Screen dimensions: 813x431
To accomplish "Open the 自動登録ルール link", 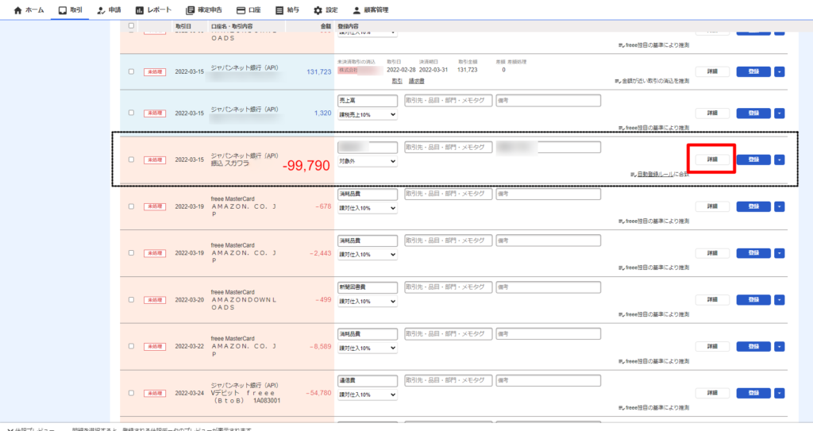I will tap(658, 174).
